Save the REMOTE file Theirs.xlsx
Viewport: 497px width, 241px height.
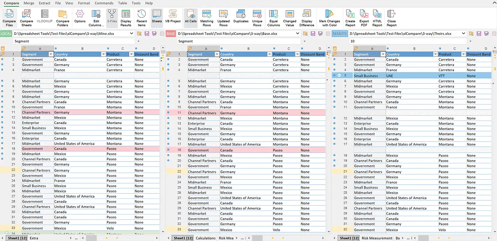click(x=479, y=34)
